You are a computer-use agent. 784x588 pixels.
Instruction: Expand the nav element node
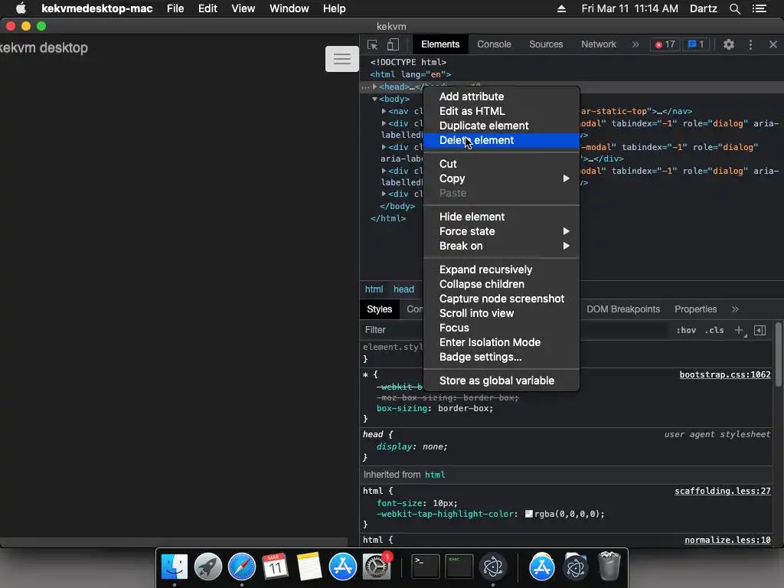[x=384, y=111]
